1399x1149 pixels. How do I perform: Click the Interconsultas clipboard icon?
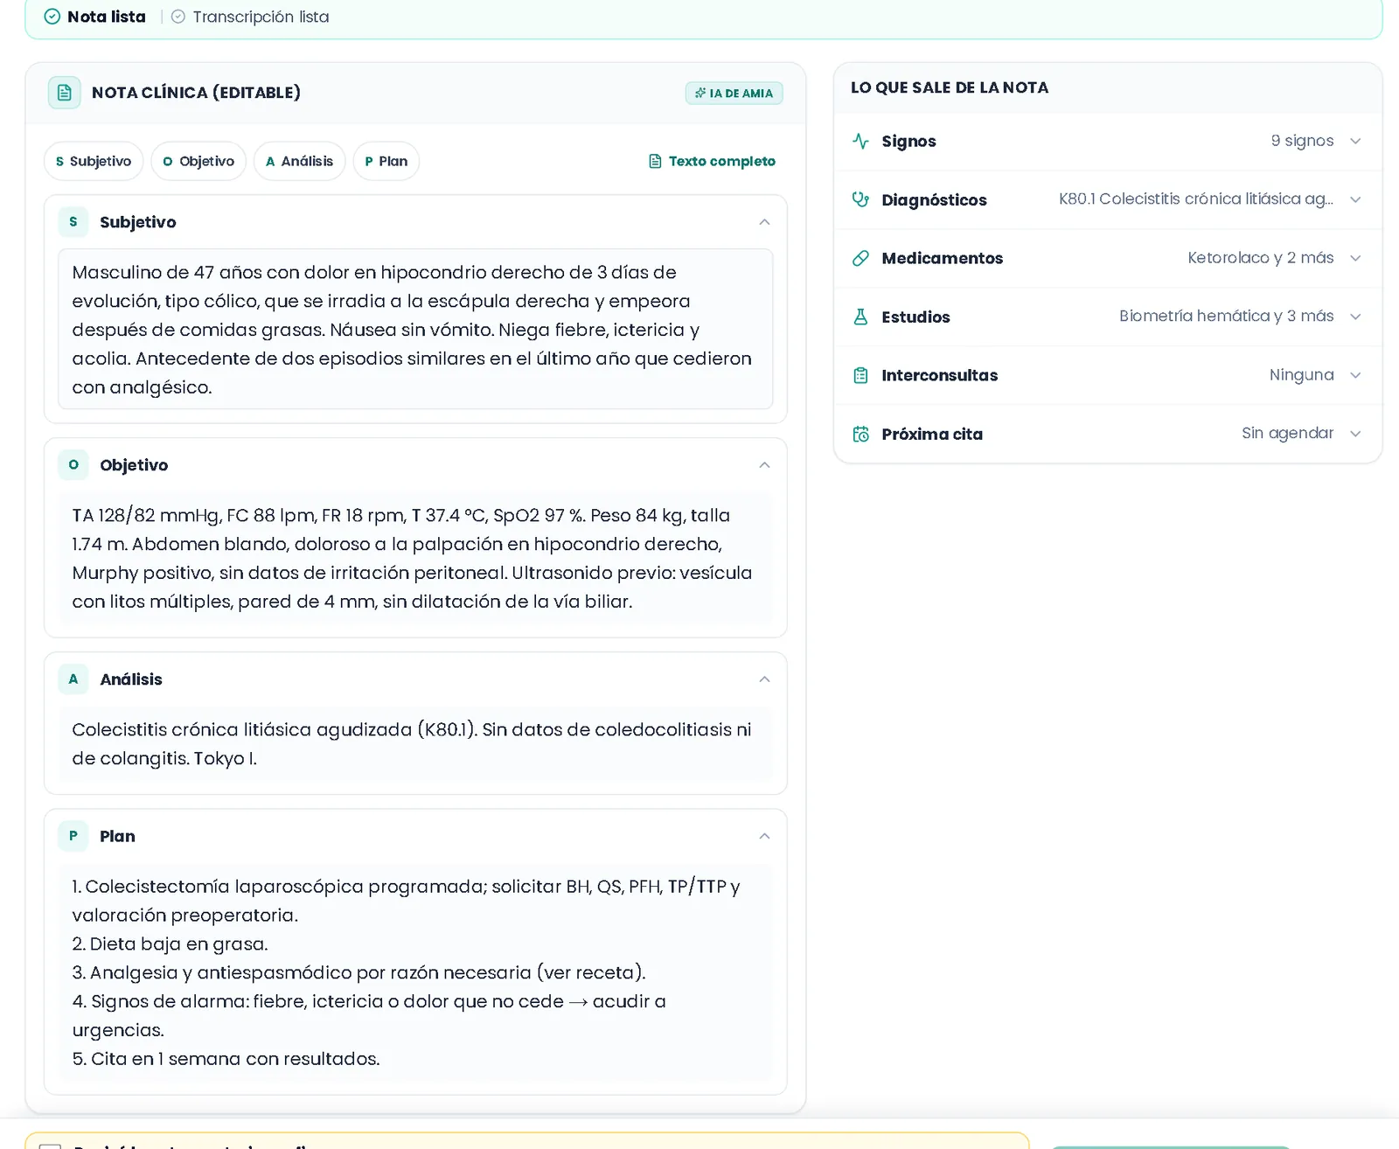(860, 375)
